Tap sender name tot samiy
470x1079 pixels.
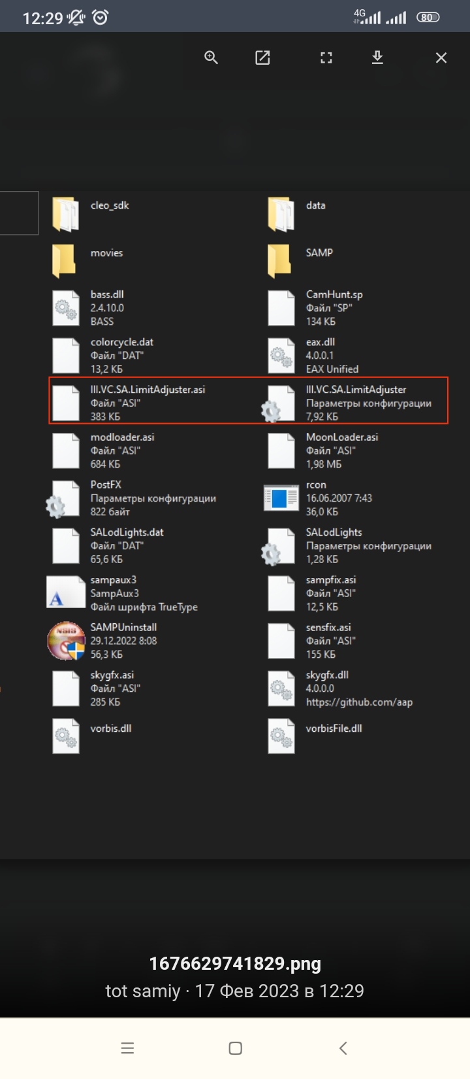pos(143,991)
